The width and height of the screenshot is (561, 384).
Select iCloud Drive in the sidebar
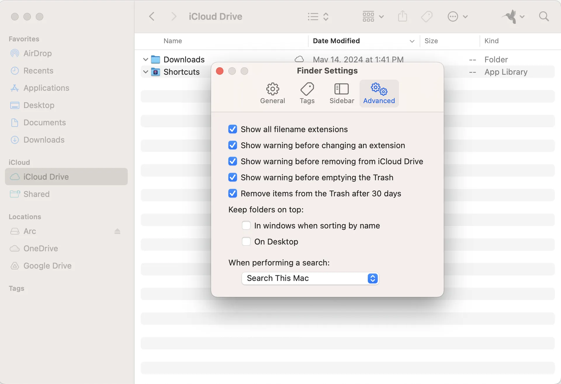click(66, 177)
